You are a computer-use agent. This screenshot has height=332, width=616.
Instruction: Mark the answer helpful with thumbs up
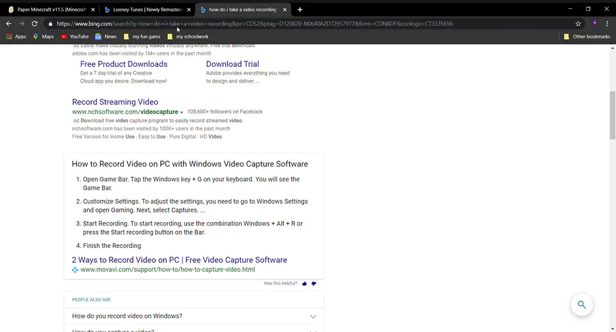pyautogui.click(x=305, y=283)
